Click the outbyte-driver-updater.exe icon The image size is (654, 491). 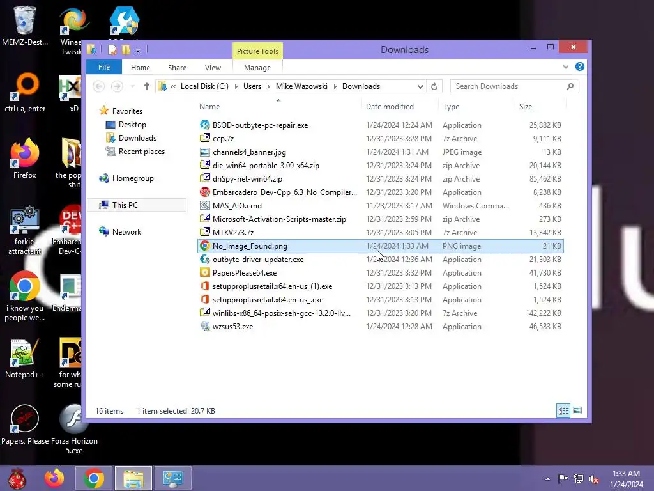205,260
